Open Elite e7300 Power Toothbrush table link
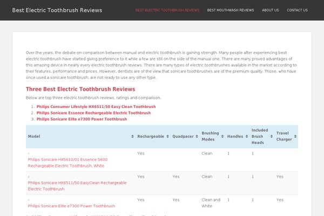The height and width of the screenshot is (216, 324). tap(71, 206)
